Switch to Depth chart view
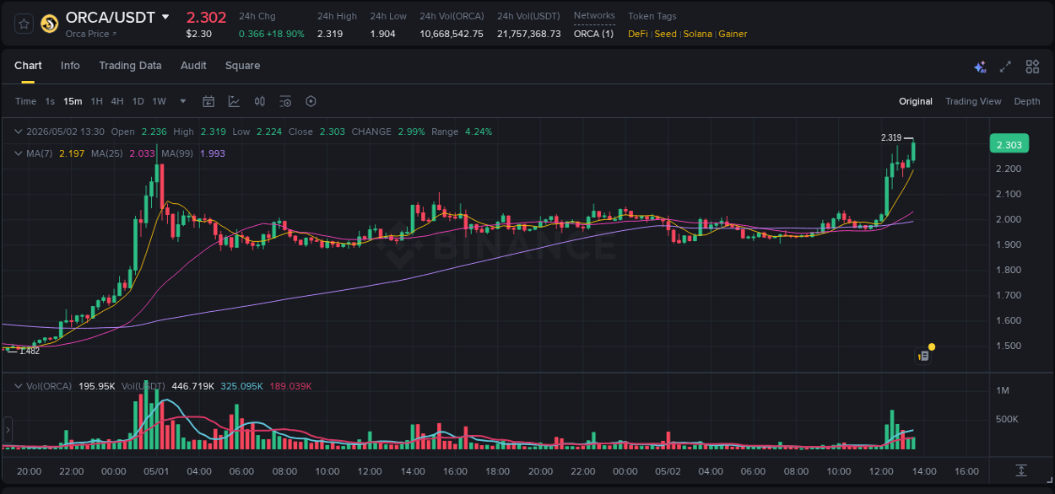The image size is (1055, 494). pos(1027,101)
